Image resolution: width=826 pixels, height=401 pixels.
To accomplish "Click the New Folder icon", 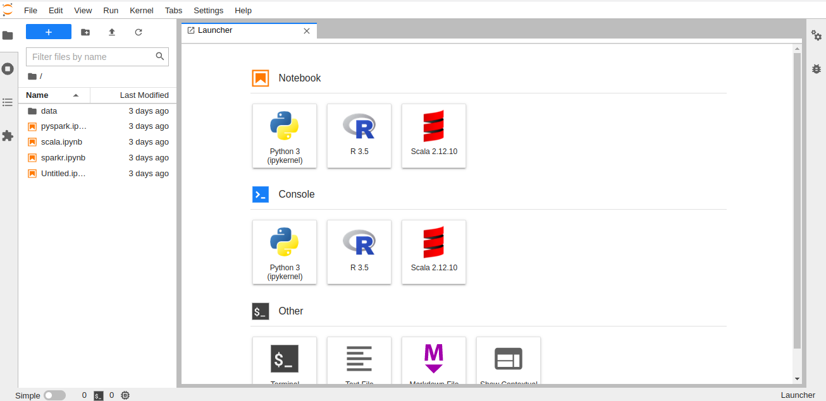I will pyautogui.click(x=85, y=32).
